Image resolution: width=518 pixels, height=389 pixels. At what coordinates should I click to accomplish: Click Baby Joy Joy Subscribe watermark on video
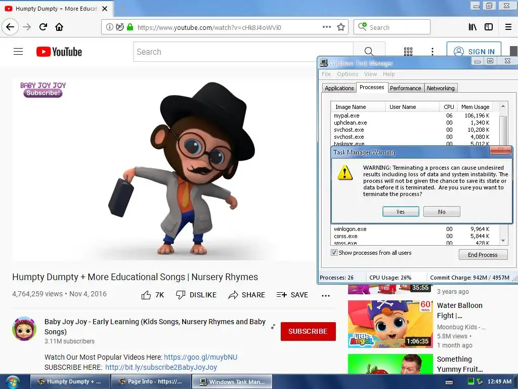point(43,90)
